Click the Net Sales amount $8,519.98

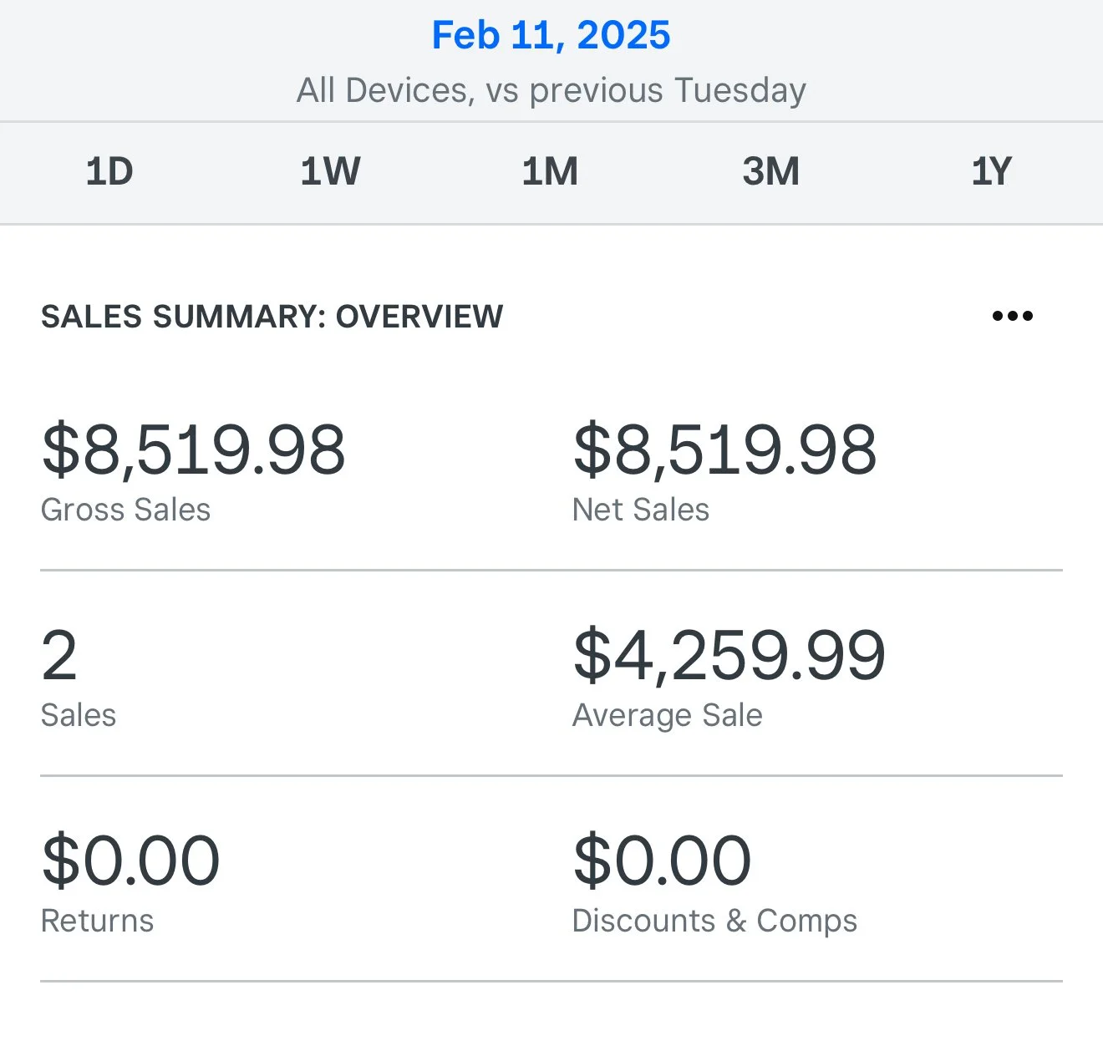coord(724,449)
